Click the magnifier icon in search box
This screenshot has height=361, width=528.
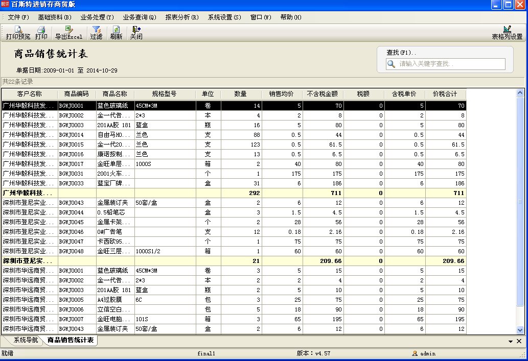(392, 64)
